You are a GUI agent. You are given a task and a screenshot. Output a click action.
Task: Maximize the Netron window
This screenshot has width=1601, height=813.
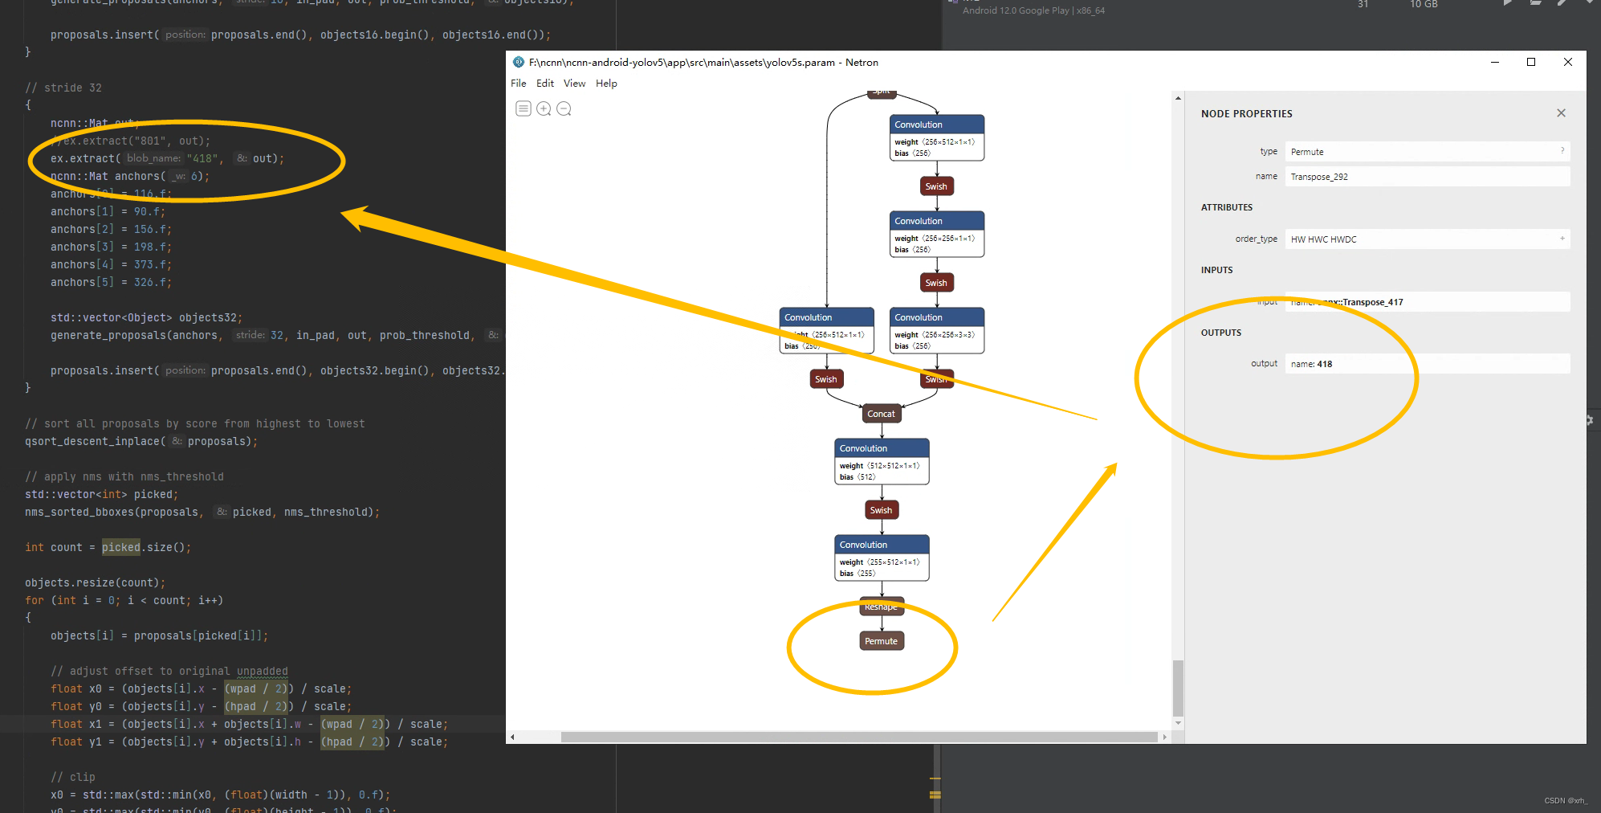pos(1531,62)
